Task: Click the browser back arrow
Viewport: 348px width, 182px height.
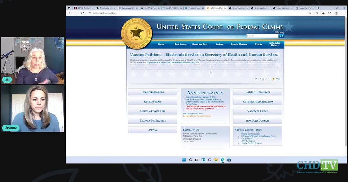Action: [x=70, y=13]
